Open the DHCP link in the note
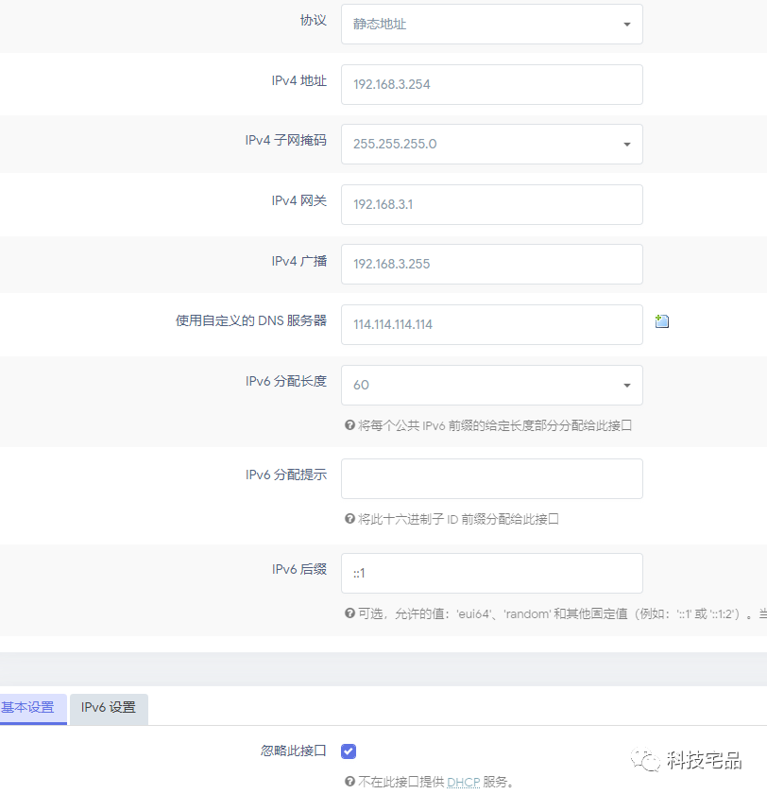The width and height of the screenshot is (767, 794). pos(464,782)
